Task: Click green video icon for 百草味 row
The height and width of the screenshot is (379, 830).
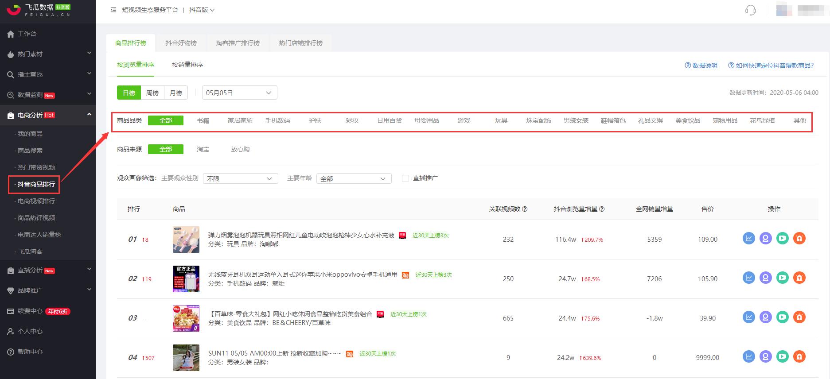Action: 783,317
